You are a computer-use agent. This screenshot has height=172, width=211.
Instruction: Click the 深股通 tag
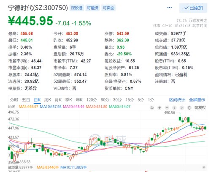point(77,8)
